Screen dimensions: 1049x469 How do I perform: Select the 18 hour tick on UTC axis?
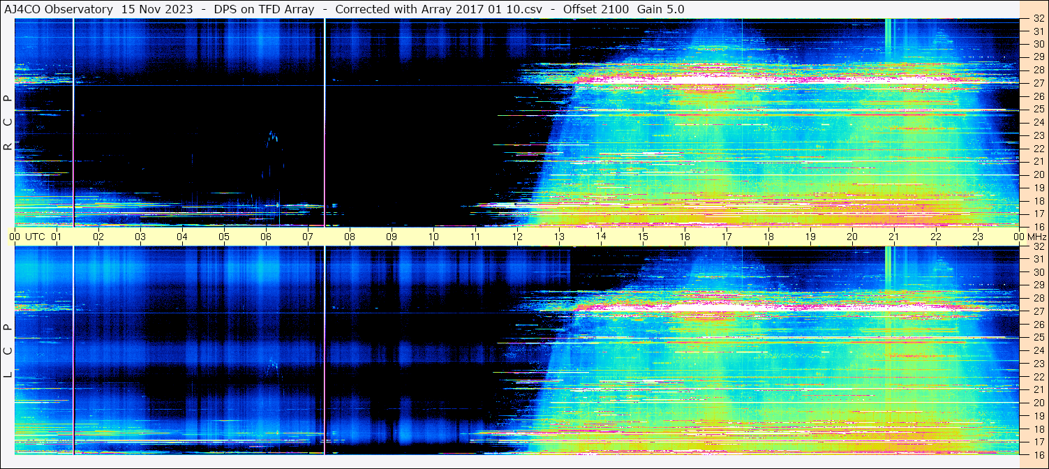768,237
